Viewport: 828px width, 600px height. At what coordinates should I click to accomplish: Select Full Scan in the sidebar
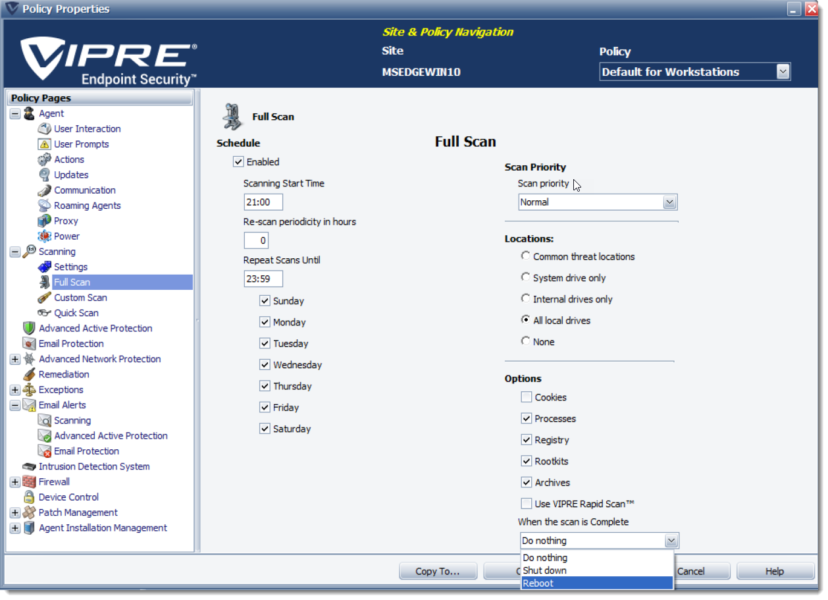(x=74, y=282)
